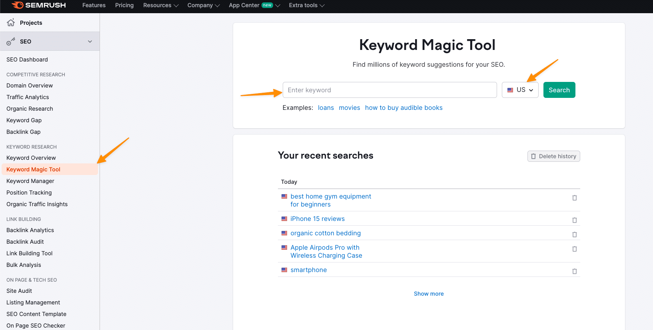Image resolution: width=653 pixels, height=330 pixels.
Task: Open Domain Overview
Action: pyautogui.click(x=30, y=85)
